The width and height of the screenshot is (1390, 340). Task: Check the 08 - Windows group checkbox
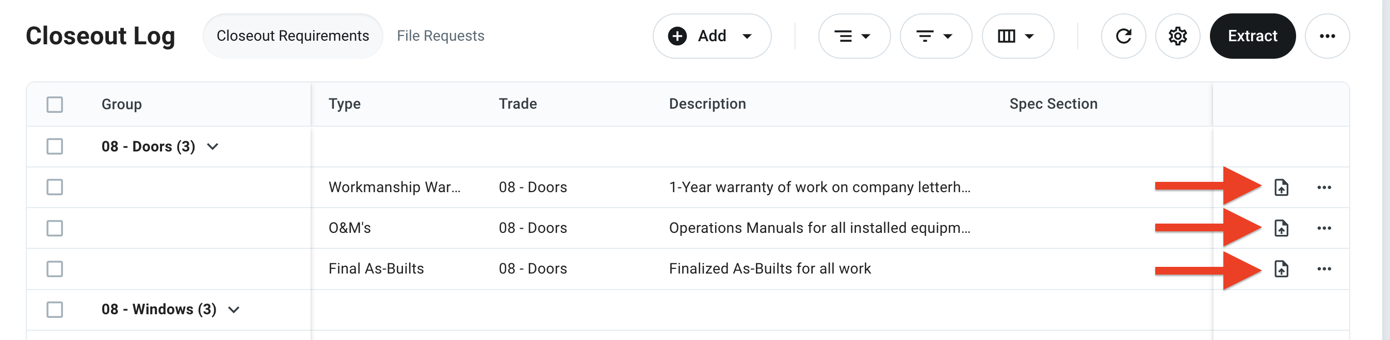tap(55, 310)
